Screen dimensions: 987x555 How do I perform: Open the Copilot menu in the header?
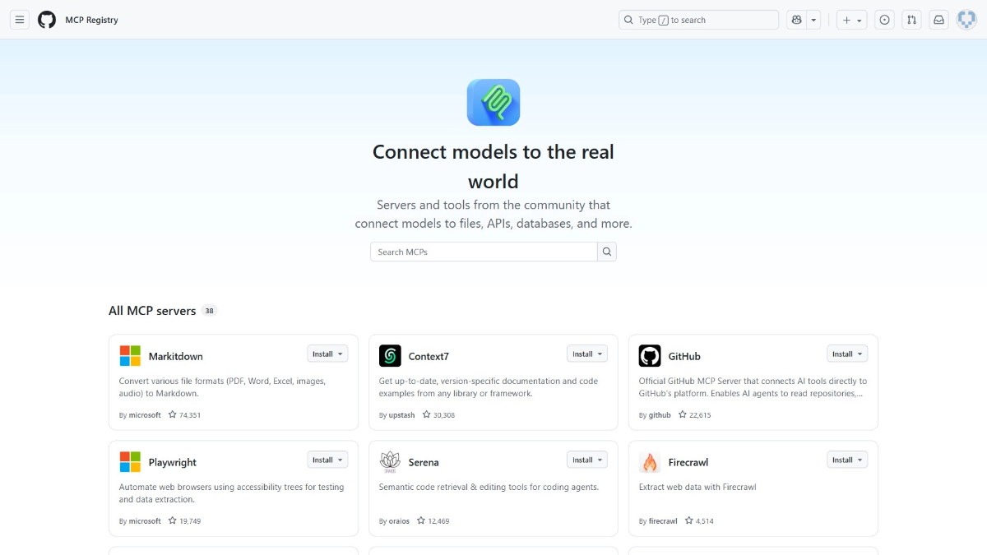click(x=795, y=19)
